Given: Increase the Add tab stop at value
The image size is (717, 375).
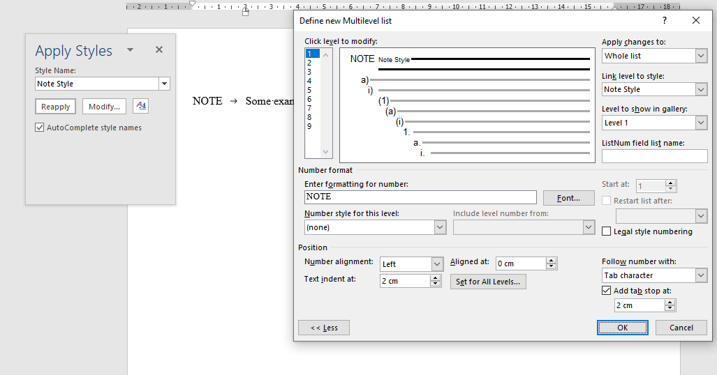Looking at the screenshot, I should [670, 303].
